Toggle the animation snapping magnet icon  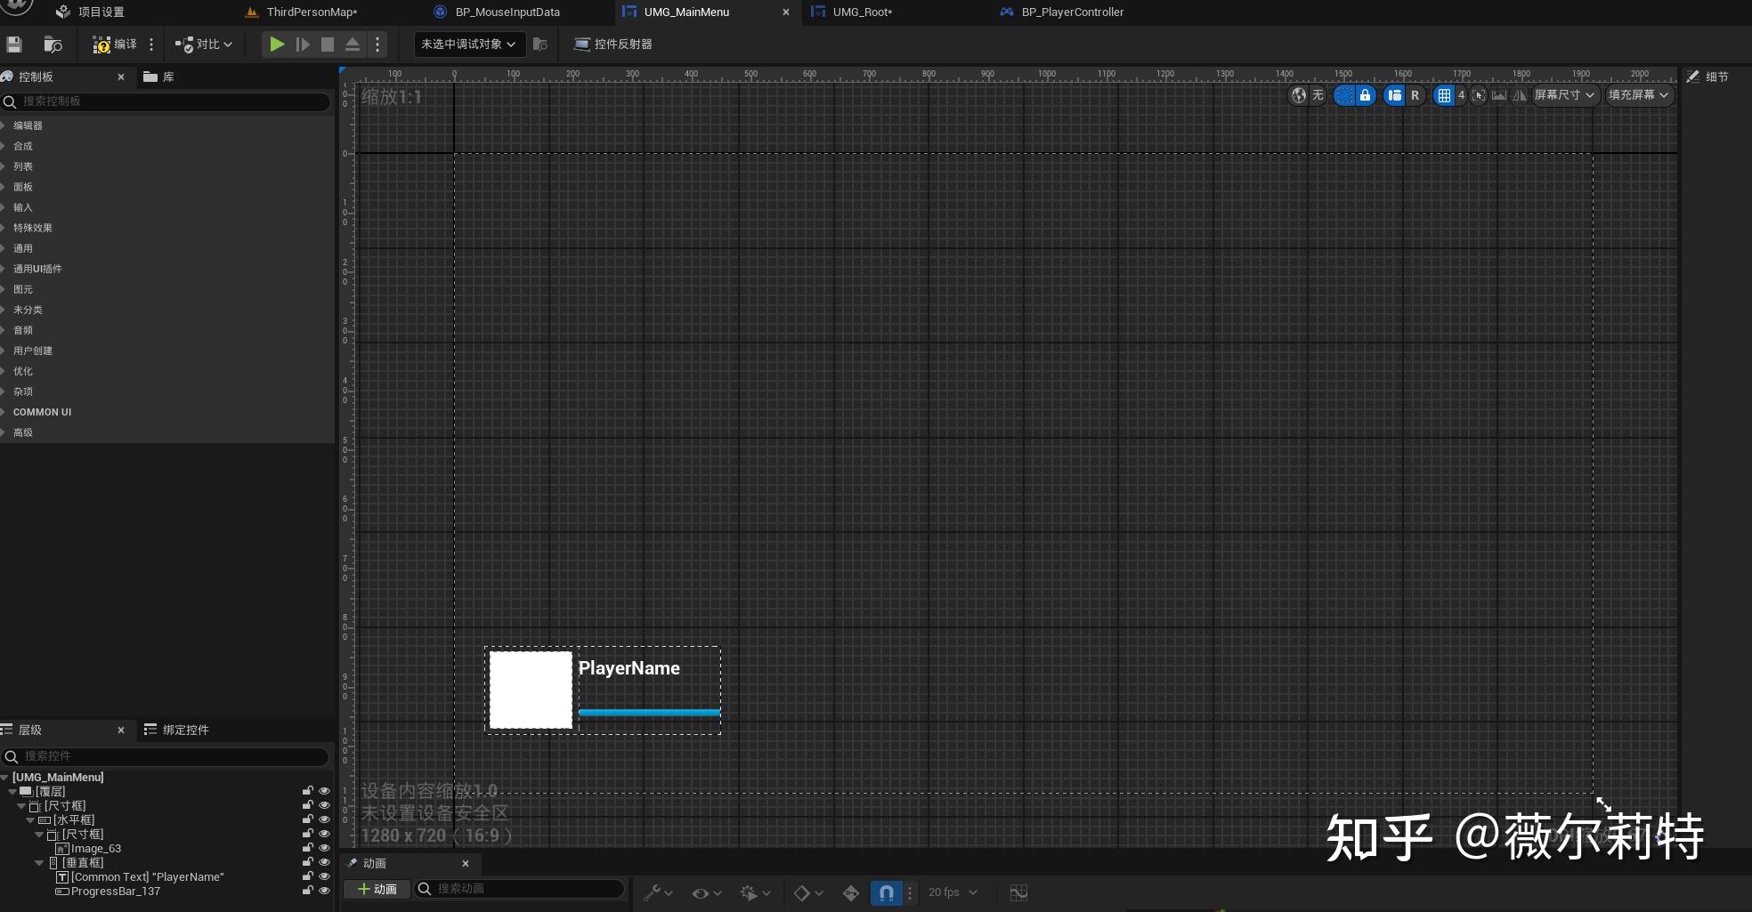886,892
